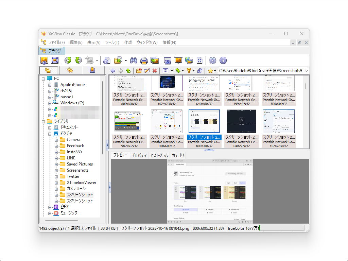Screen dimensions: 348x261
Task: Create a new folder icon
Action: tap(139, 71)
